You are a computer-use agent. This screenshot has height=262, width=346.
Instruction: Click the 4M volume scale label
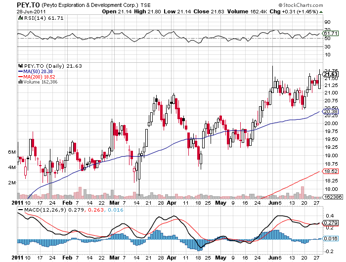click(12, 167)
